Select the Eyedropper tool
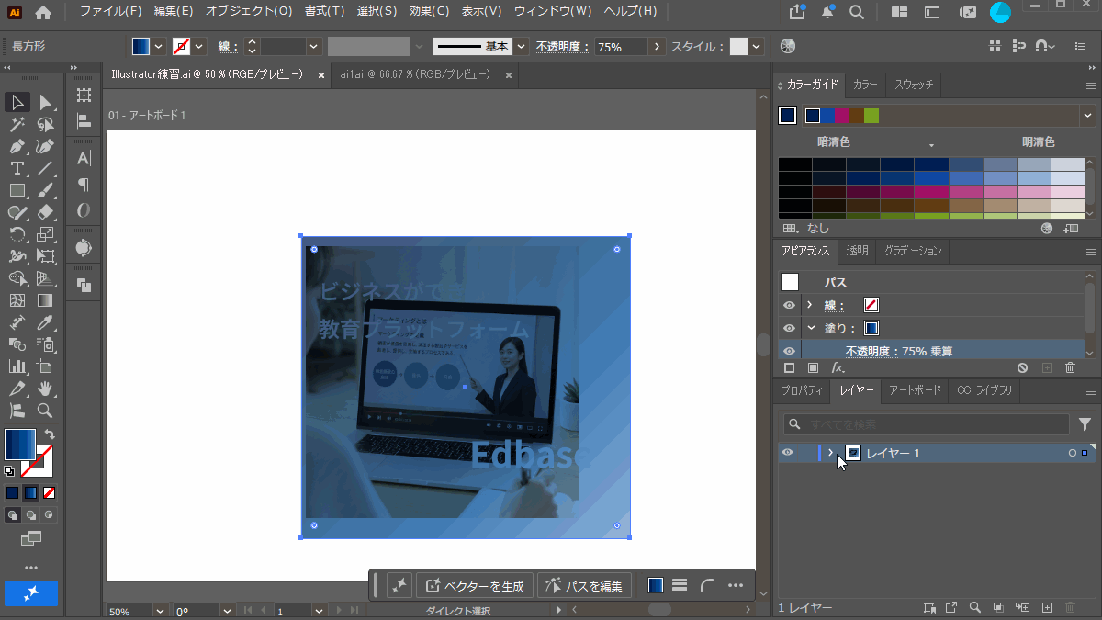1102x620 pixels. pos(45,322)
